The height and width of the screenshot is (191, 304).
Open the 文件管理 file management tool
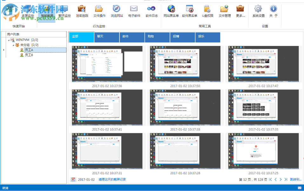(x=225, y=12)
